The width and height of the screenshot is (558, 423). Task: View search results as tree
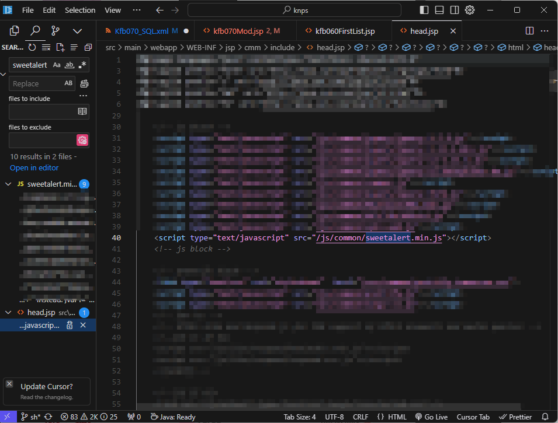[x=74, y=47]
